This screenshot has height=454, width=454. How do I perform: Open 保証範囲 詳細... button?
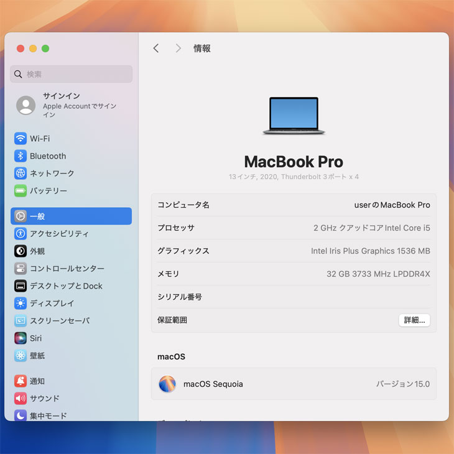[414, 320]
